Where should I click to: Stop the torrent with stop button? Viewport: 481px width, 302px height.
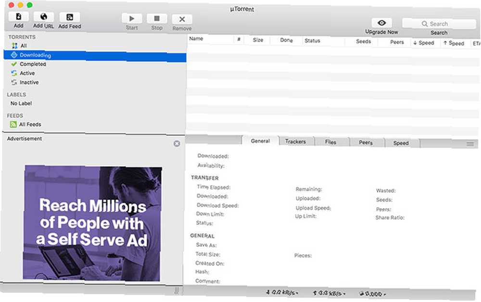(157, 19)
